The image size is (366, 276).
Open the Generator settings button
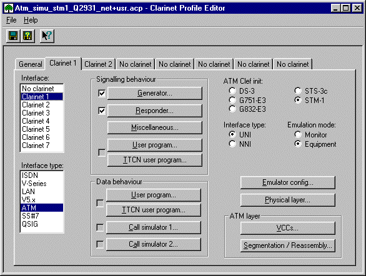point(155,93)
